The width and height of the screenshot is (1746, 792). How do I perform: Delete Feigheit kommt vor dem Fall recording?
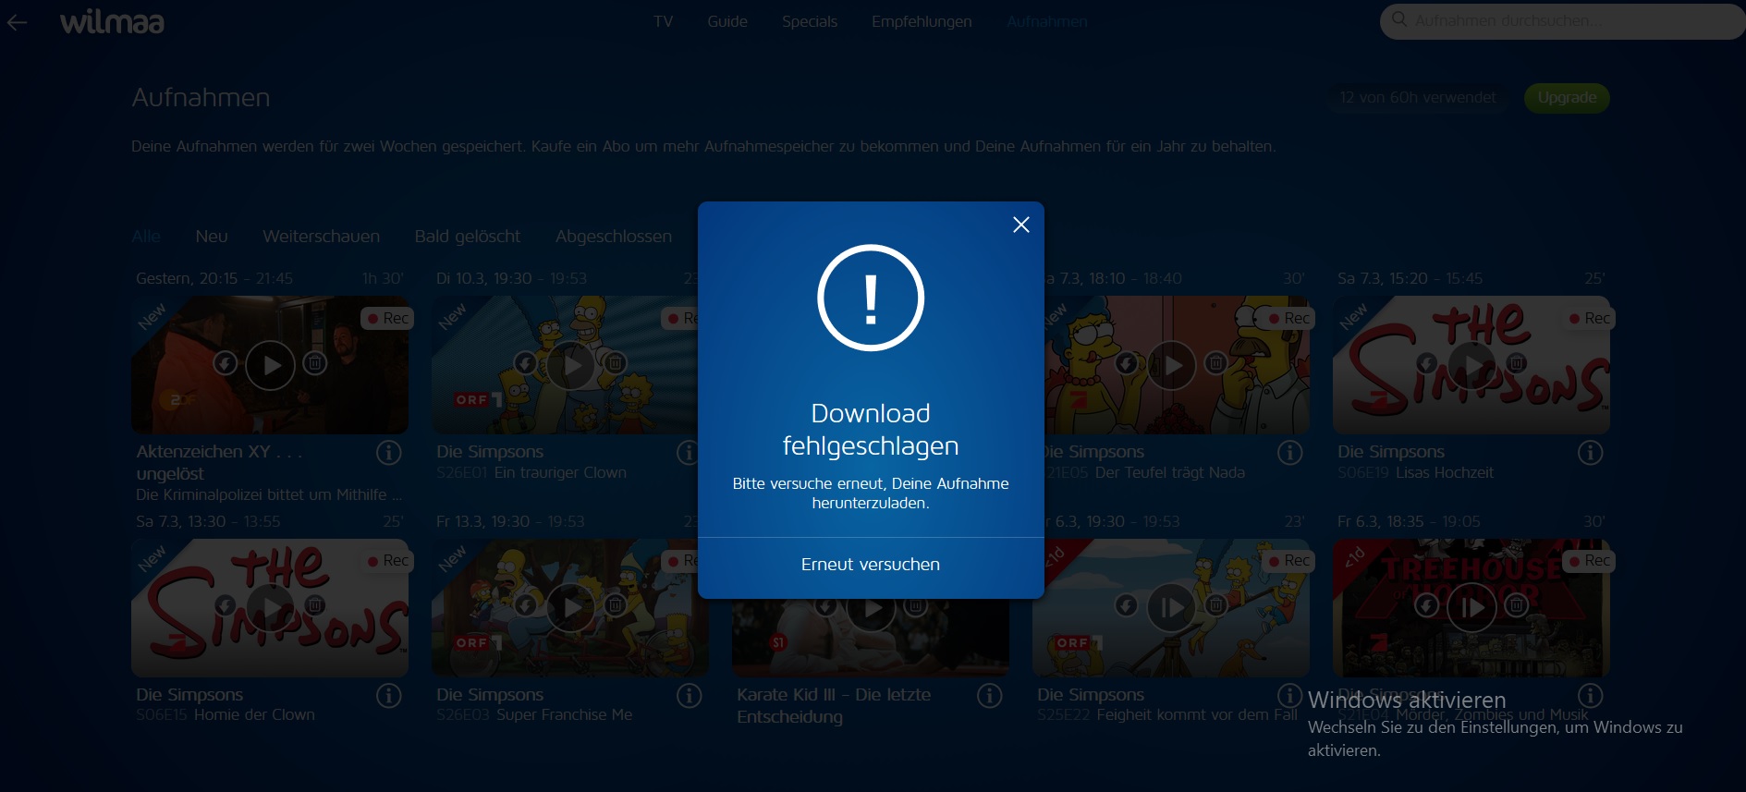point(1216,605)
